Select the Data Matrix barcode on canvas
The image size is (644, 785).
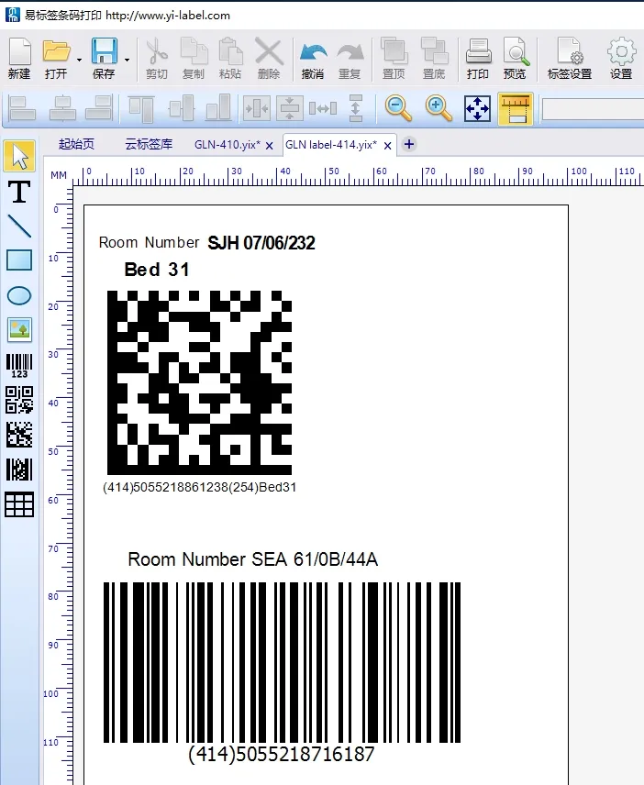click(x=199, y=382)
